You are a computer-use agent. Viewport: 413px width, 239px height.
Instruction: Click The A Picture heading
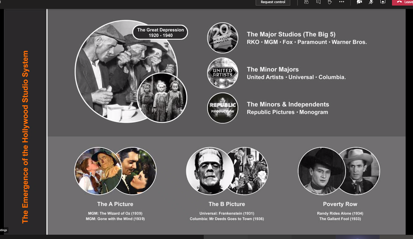click(115, 204)
